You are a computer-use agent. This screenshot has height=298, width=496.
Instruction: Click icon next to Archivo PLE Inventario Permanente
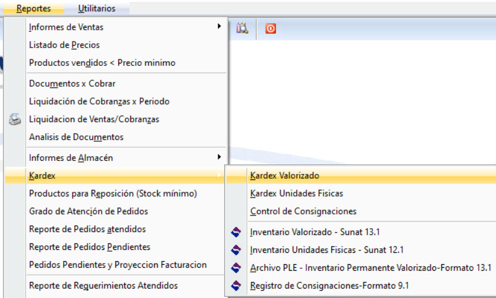tap(236, 268)
